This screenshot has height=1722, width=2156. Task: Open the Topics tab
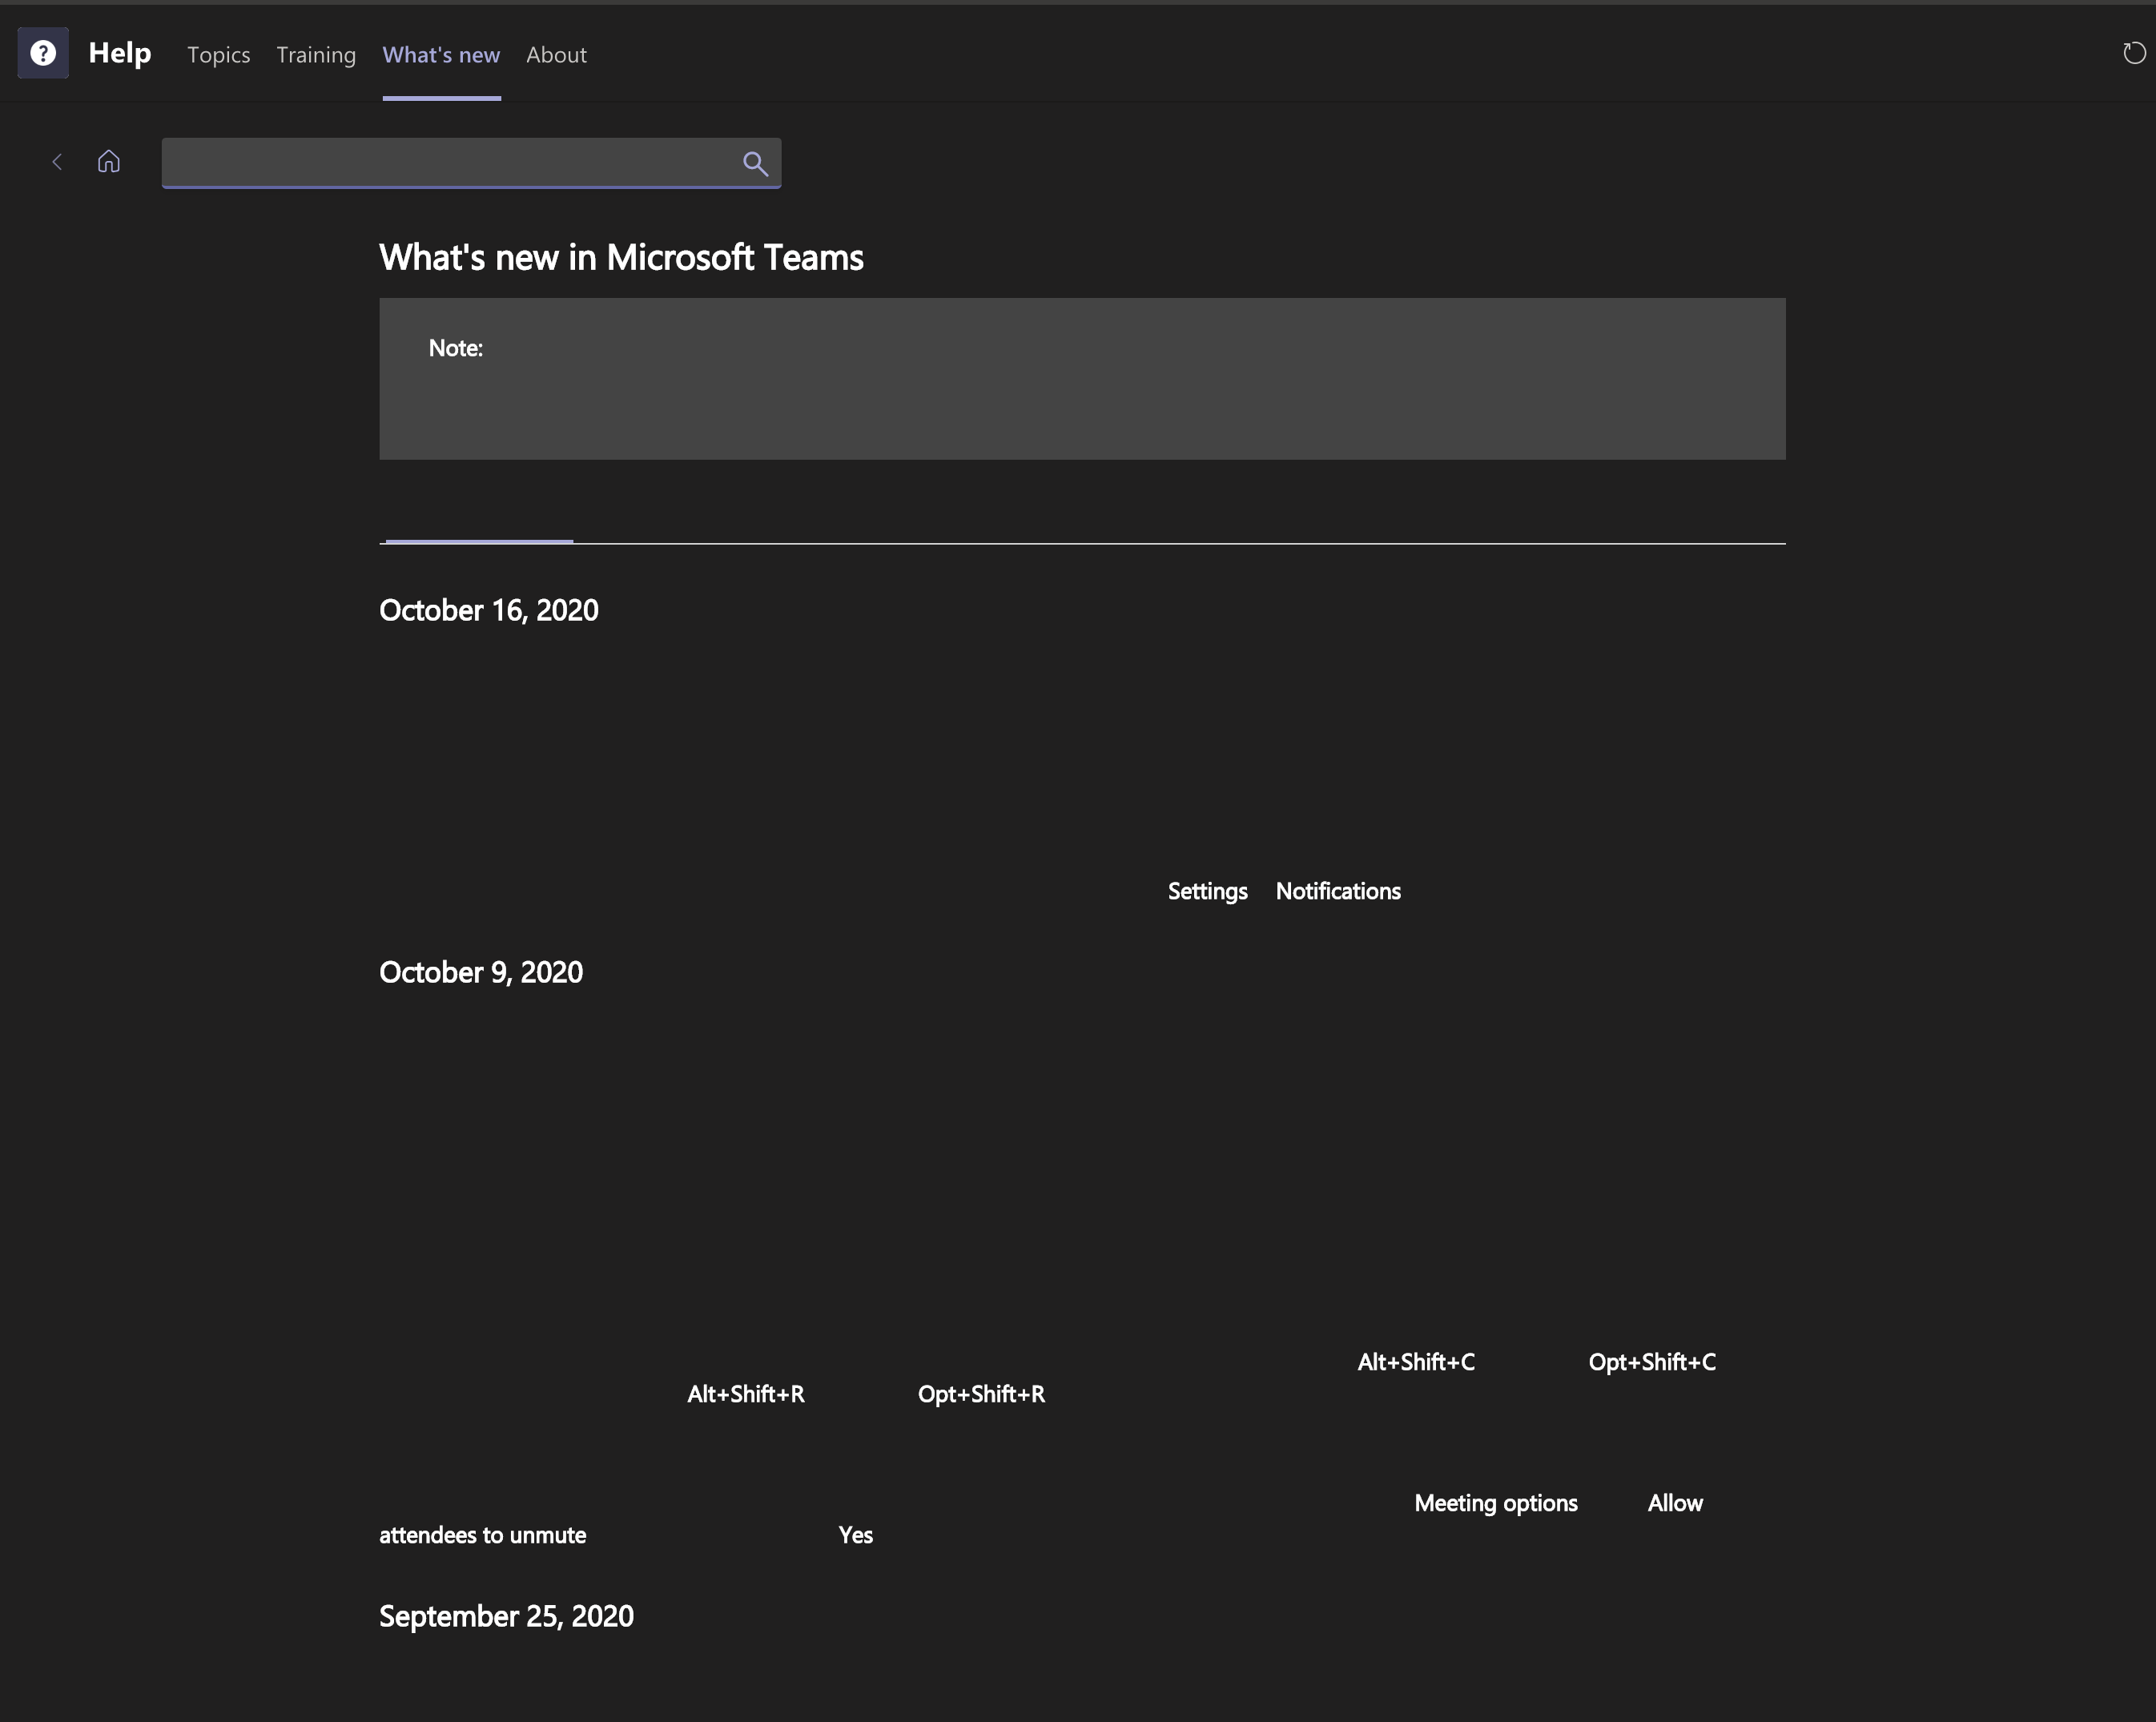pyautogui.click(x=219, y=55)
